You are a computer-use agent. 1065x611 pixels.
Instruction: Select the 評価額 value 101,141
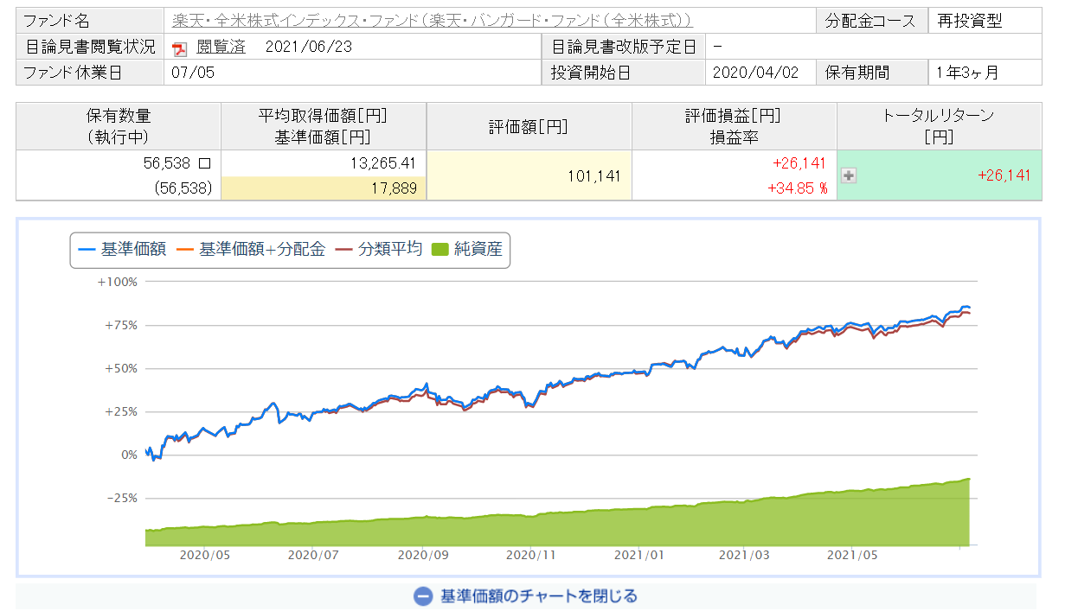(595, 176)
